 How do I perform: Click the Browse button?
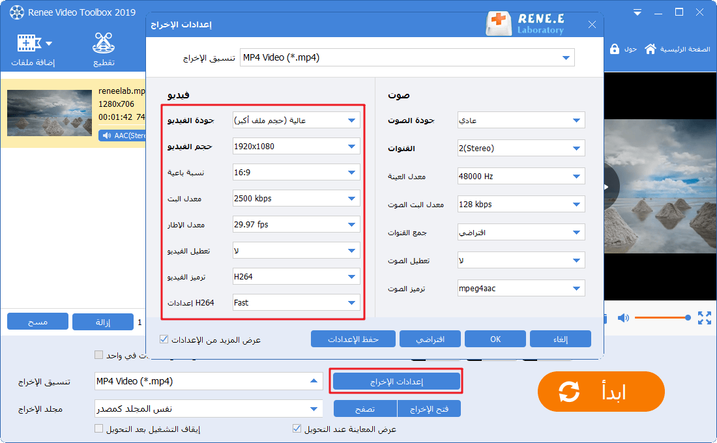click(365, 408)
